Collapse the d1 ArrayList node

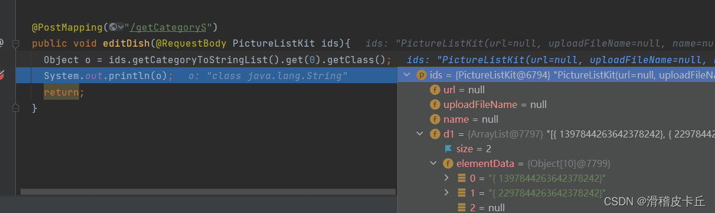(x=420, y=134)
